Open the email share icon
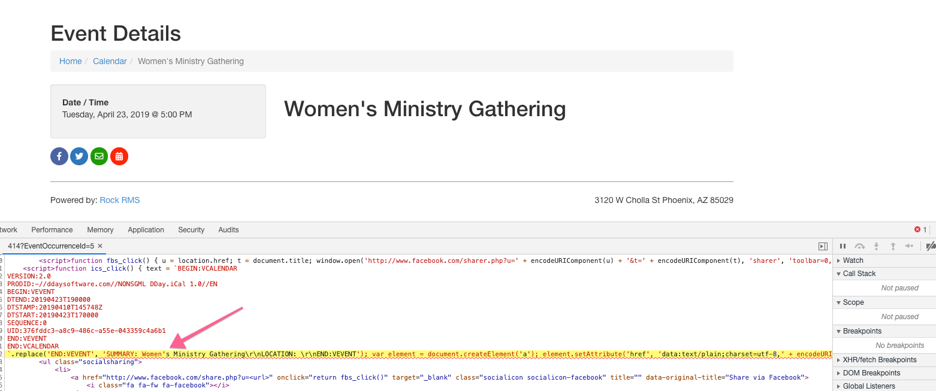Image resolution: width=936 pixels, height=391 pixels. pos(99,156)
